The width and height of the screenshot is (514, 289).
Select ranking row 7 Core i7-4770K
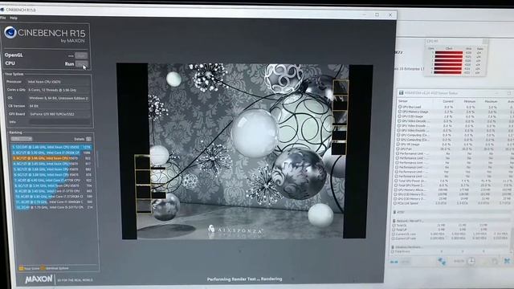coord(52,180)
